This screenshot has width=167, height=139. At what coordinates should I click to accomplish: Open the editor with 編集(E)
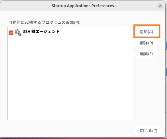tap(146, 54)
